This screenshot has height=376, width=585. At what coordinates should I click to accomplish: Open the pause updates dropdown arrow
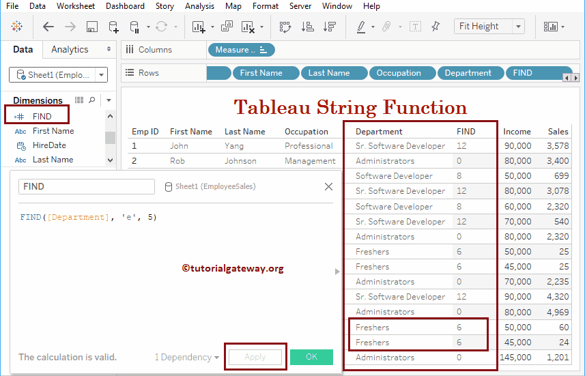(x=148, y=27)
